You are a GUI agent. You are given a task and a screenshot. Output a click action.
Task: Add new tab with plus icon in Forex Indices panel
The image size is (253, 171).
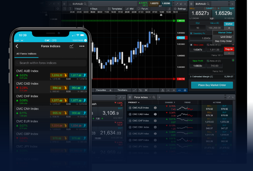click(159, 97)
